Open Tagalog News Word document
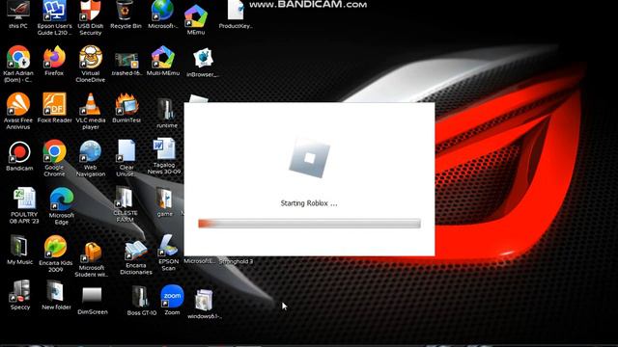618x347 pixels. click(x=164, y=156)
